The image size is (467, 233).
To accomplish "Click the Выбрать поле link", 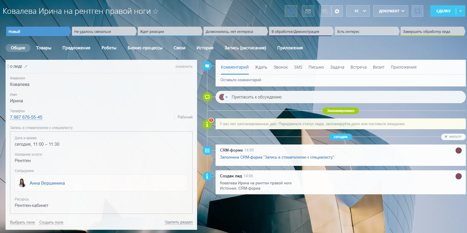I will tap(22, 222).
